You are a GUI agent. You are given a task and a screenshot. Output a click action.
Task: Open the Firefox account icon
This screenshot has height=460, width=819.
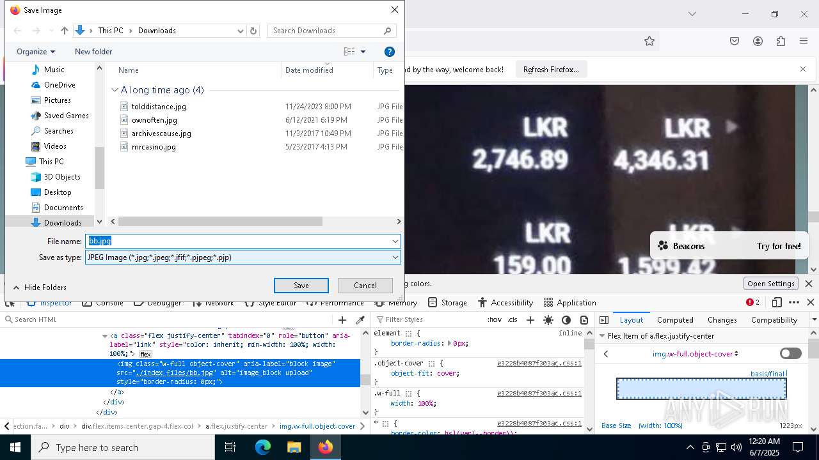pyautogui.click(x=758, y=41)
